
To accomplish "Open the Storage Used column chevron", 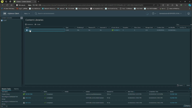I will 154,28.
